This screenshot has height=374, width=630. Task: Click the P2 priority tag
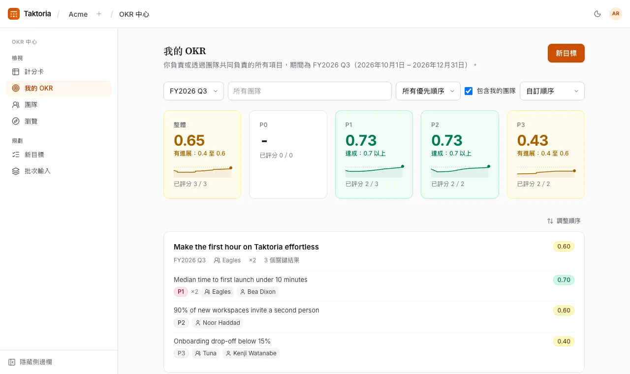pyautogui.click(x=181, y=323)
